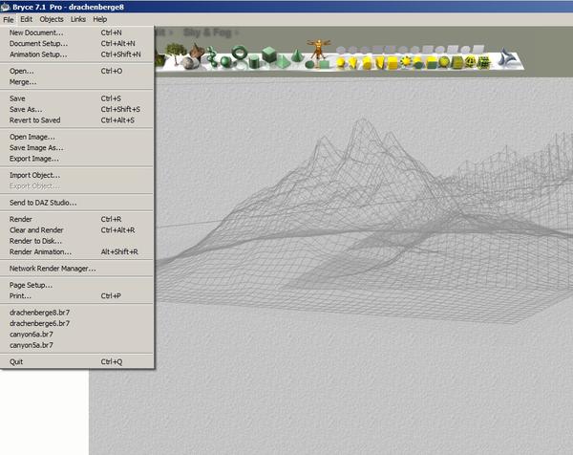Choose New Document from the File menu
The image size is (573, 455).
click(77, 32)
